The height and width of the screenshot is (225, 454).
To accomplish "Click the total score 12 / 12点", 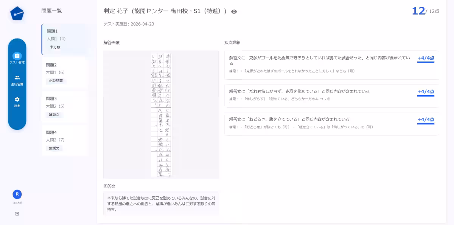I will click(x=425, y=11).
